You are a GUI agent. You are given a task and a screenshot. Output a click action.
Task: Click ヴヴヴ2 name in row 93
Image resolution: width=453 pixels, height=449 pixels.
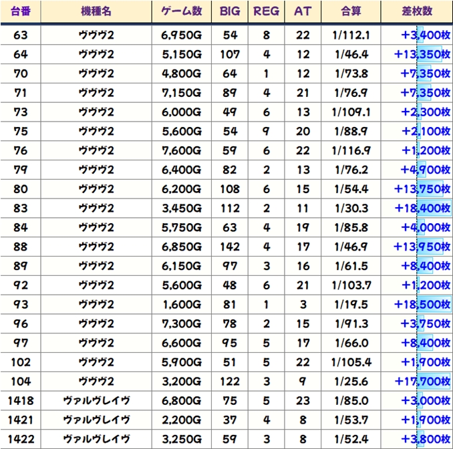coord(96,305)
